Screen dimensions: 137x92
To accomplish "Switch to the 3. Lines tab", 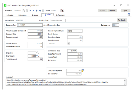I will [x=35, y=15].
